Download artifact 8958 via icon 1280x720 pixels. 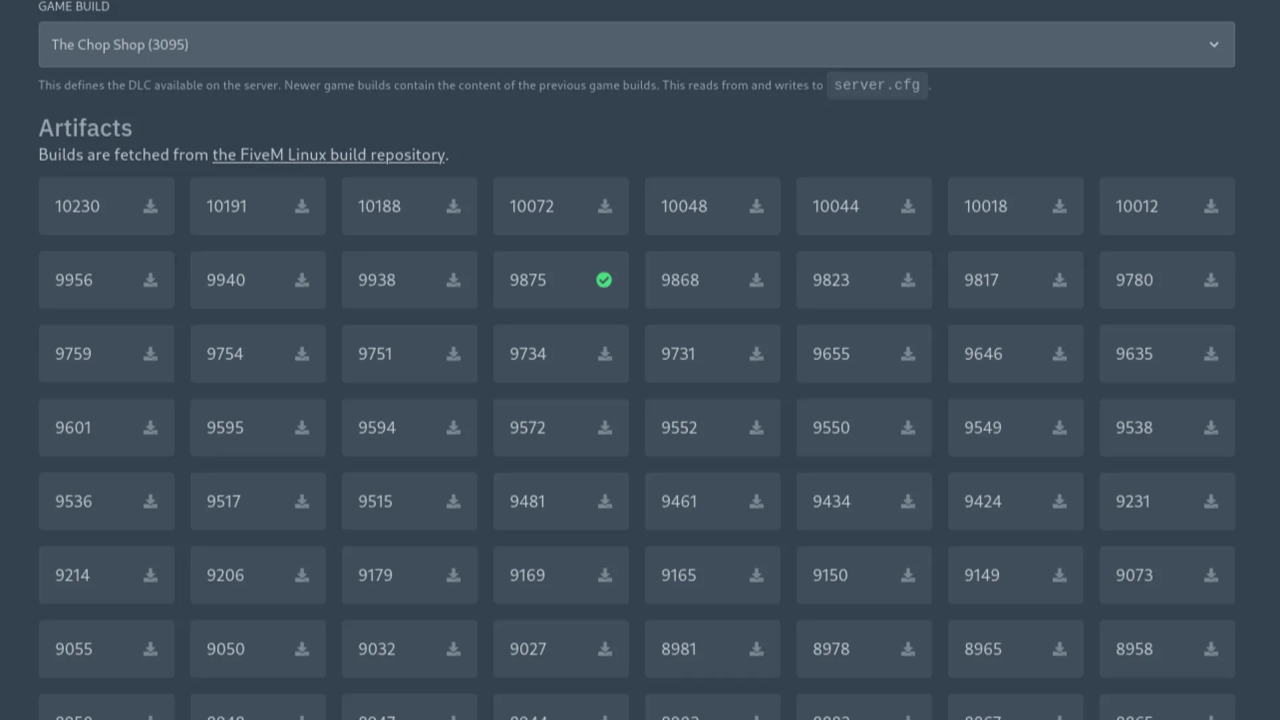tap(1211, 649)
